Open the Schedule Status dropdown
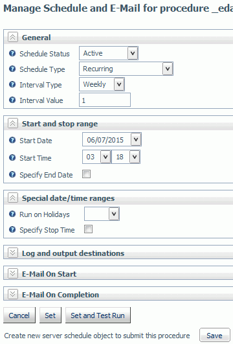 pyautogui.click(x=109, y=53)
